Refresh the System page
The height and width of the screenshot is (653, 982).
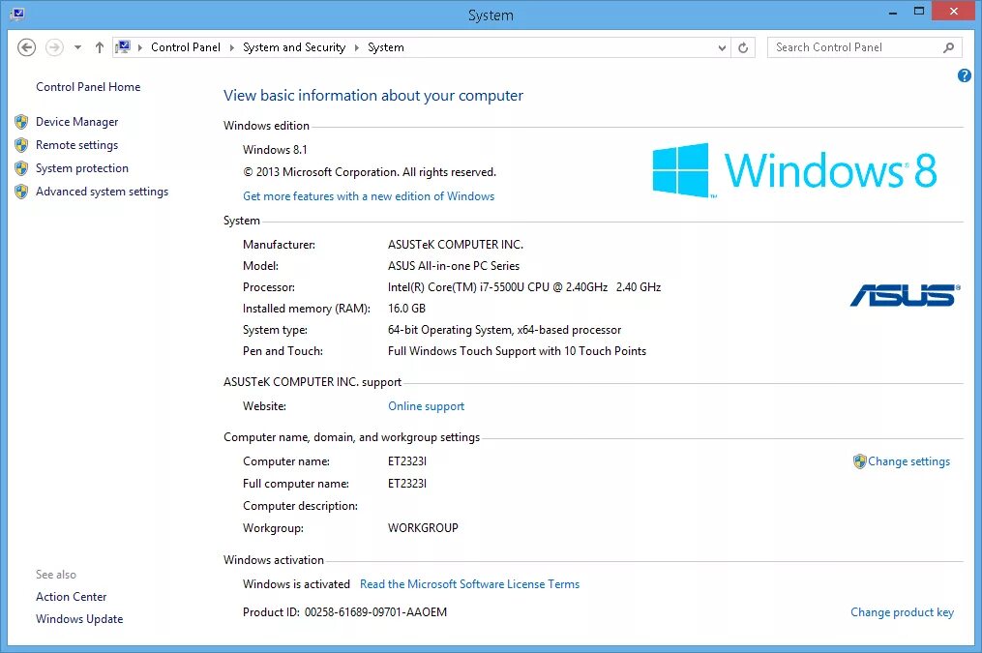click(x=743, y=47)
